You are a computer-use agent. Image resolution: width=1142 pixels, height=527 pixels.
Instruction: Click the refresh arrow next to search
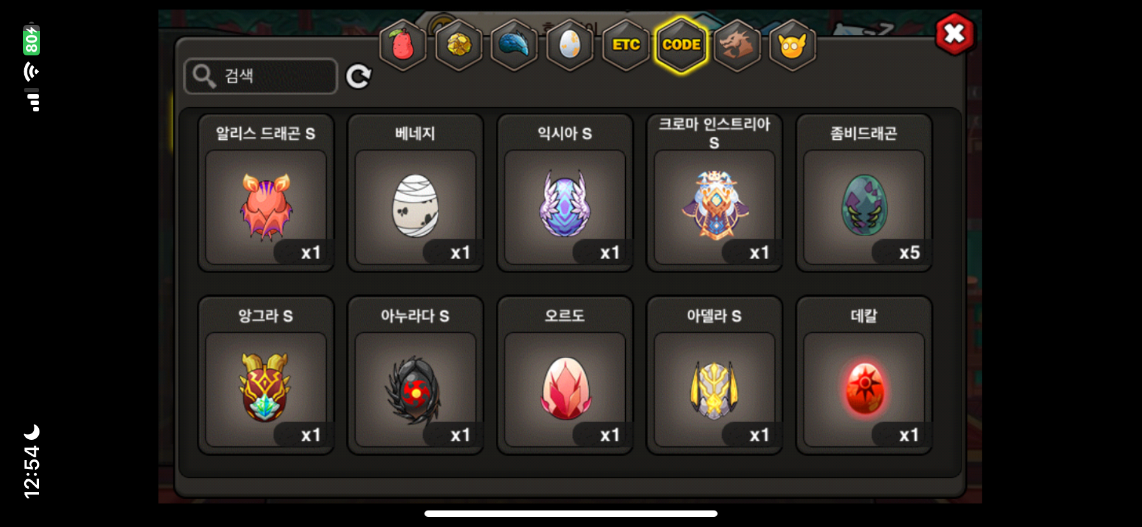(358, 76)
